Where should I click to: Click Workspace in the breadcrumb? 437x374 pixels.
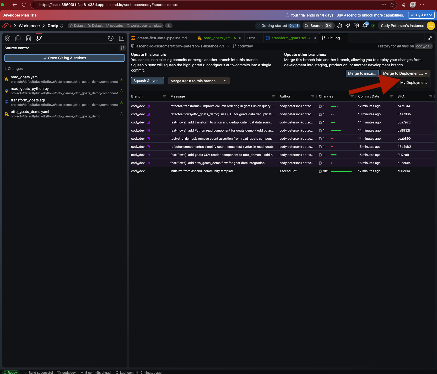pyautogui.click(x=29, y=26)
